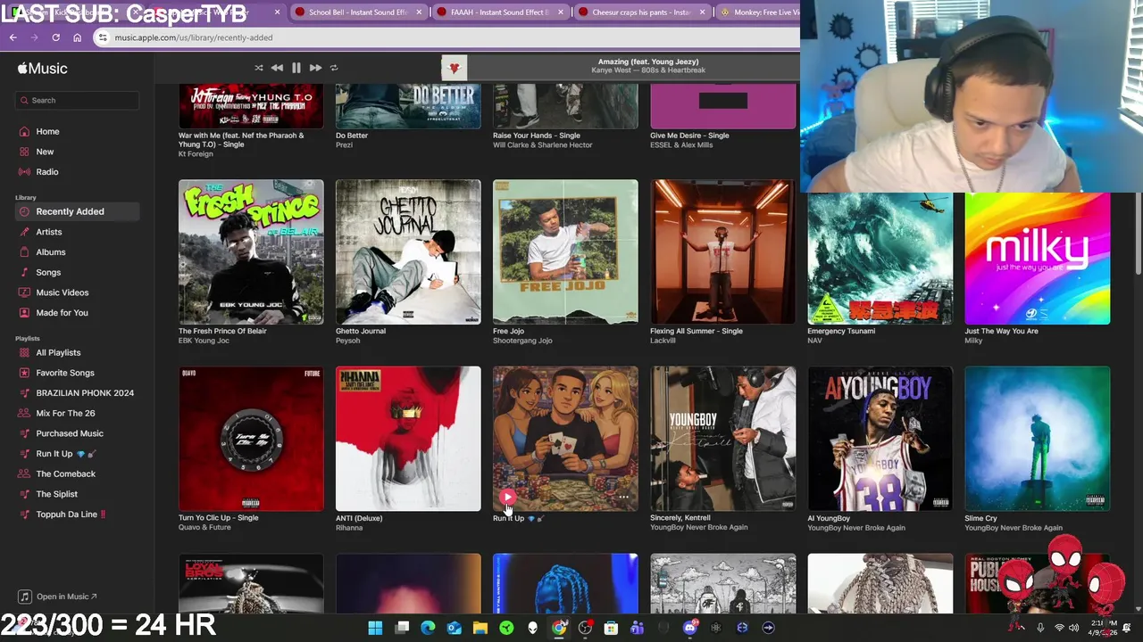The image size is (1143, 642).
Task: Open File Explorer from the taskbar
Action: point(480,628)
